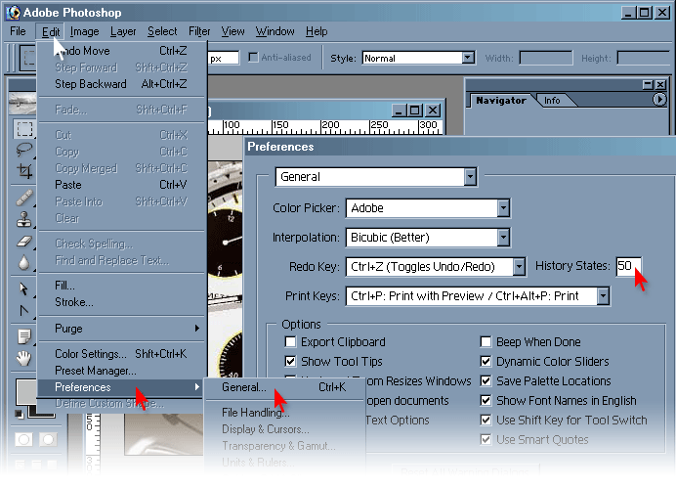Uncheck Show Font Names in English
Viewport: 676px width, 488px height.
[x=486, y=400]
